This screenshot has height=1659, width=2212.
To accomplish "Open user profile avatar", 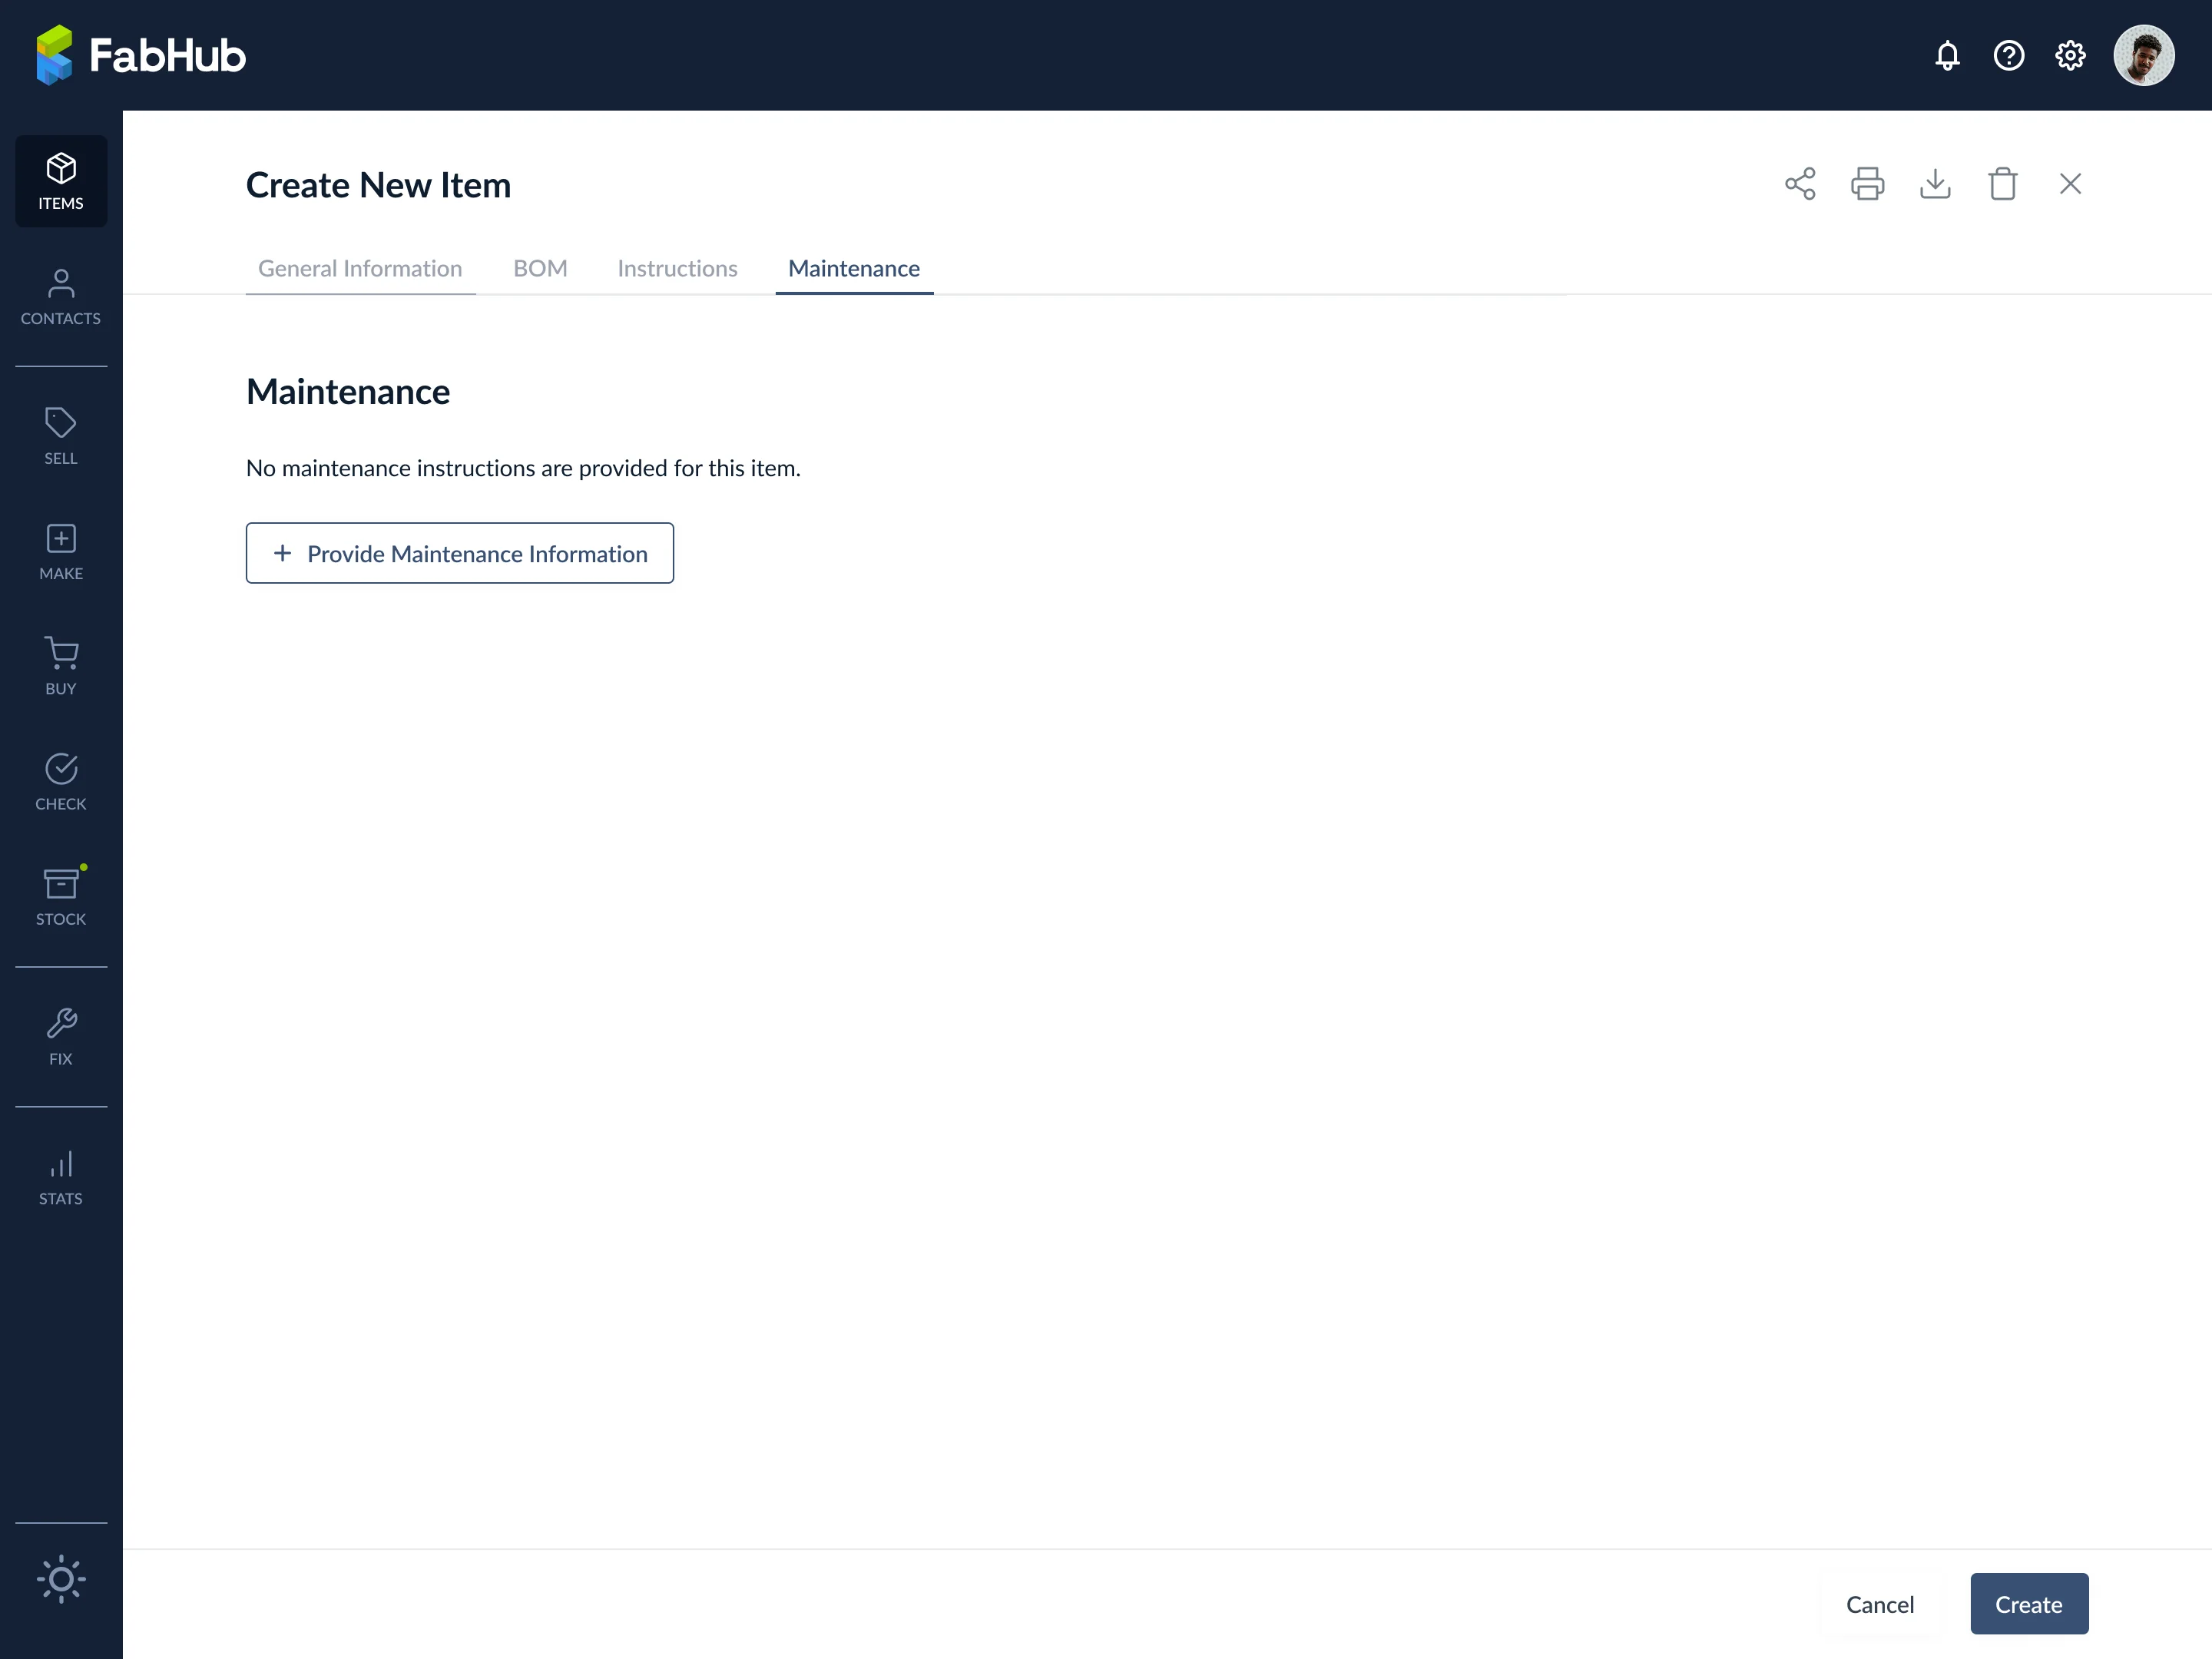I will [2144, 55].
